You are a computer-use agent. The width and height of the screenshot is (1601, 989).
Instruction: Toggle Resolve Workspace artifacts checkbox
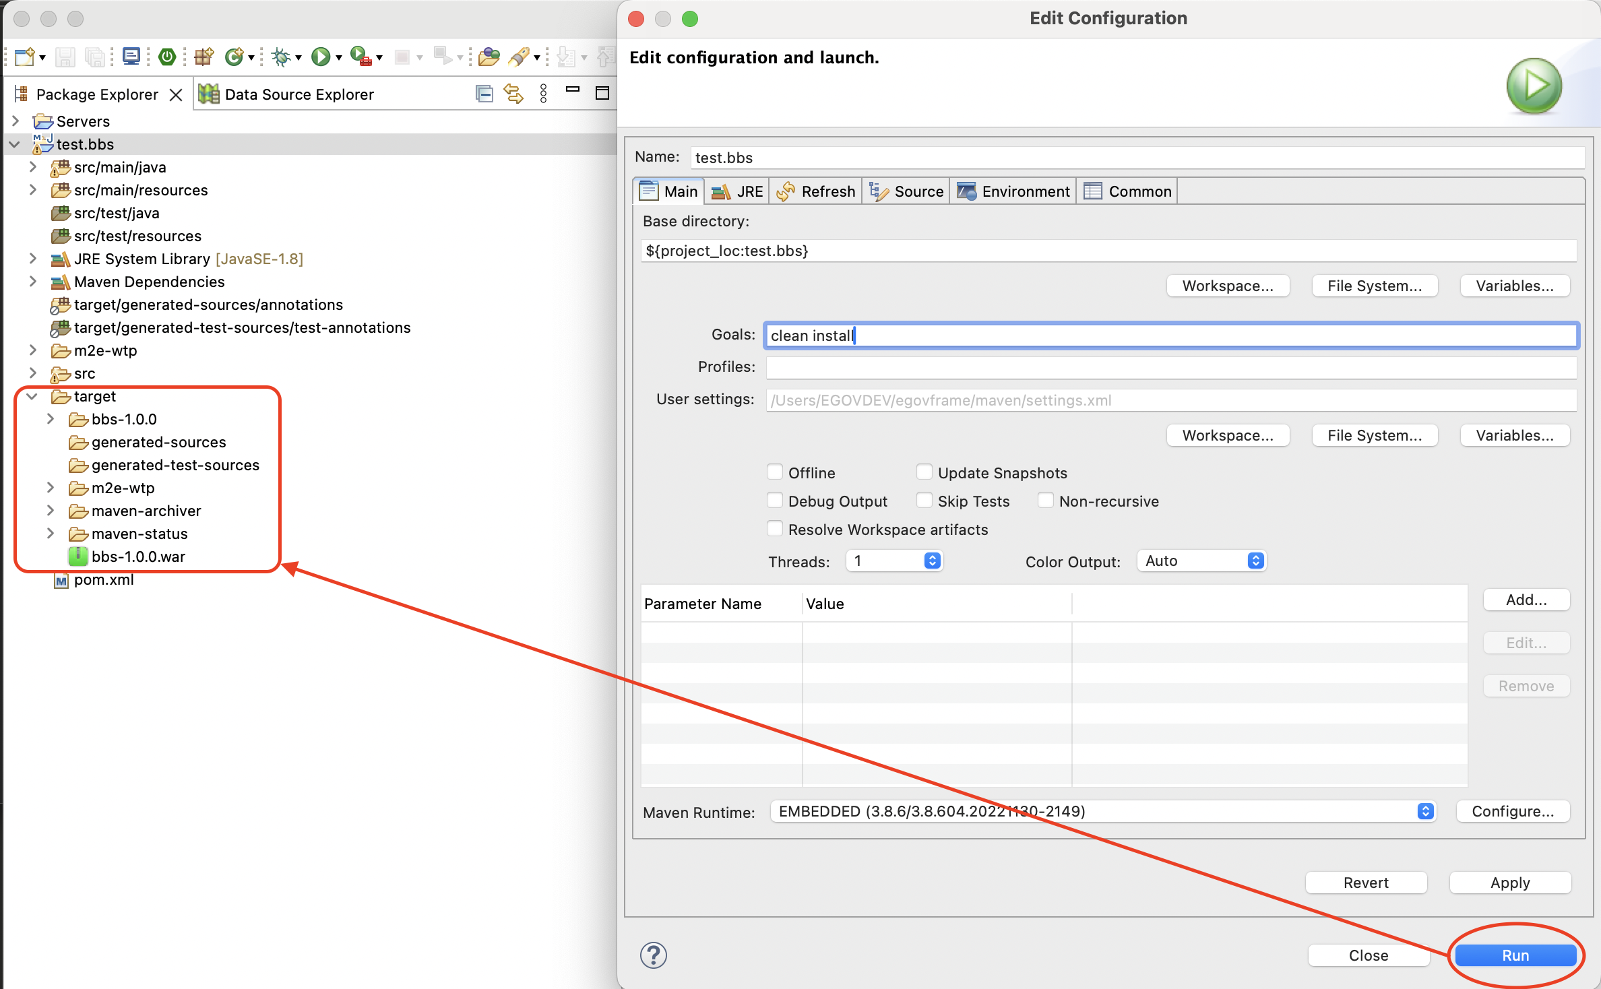[776, 529]
